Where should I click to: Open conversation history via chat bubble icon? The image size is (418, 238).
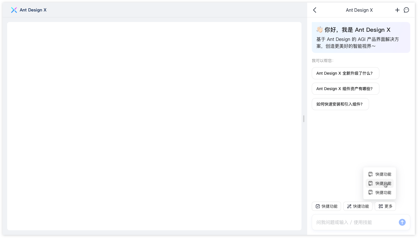click(406, 10)
